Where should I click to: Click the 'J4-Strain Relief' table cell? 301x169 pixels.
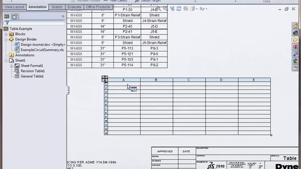[154, 21]
